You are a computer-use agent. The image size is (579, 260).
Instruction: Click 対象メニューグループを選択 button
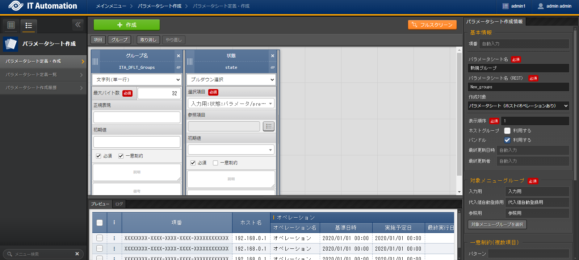tap(497, 225)
